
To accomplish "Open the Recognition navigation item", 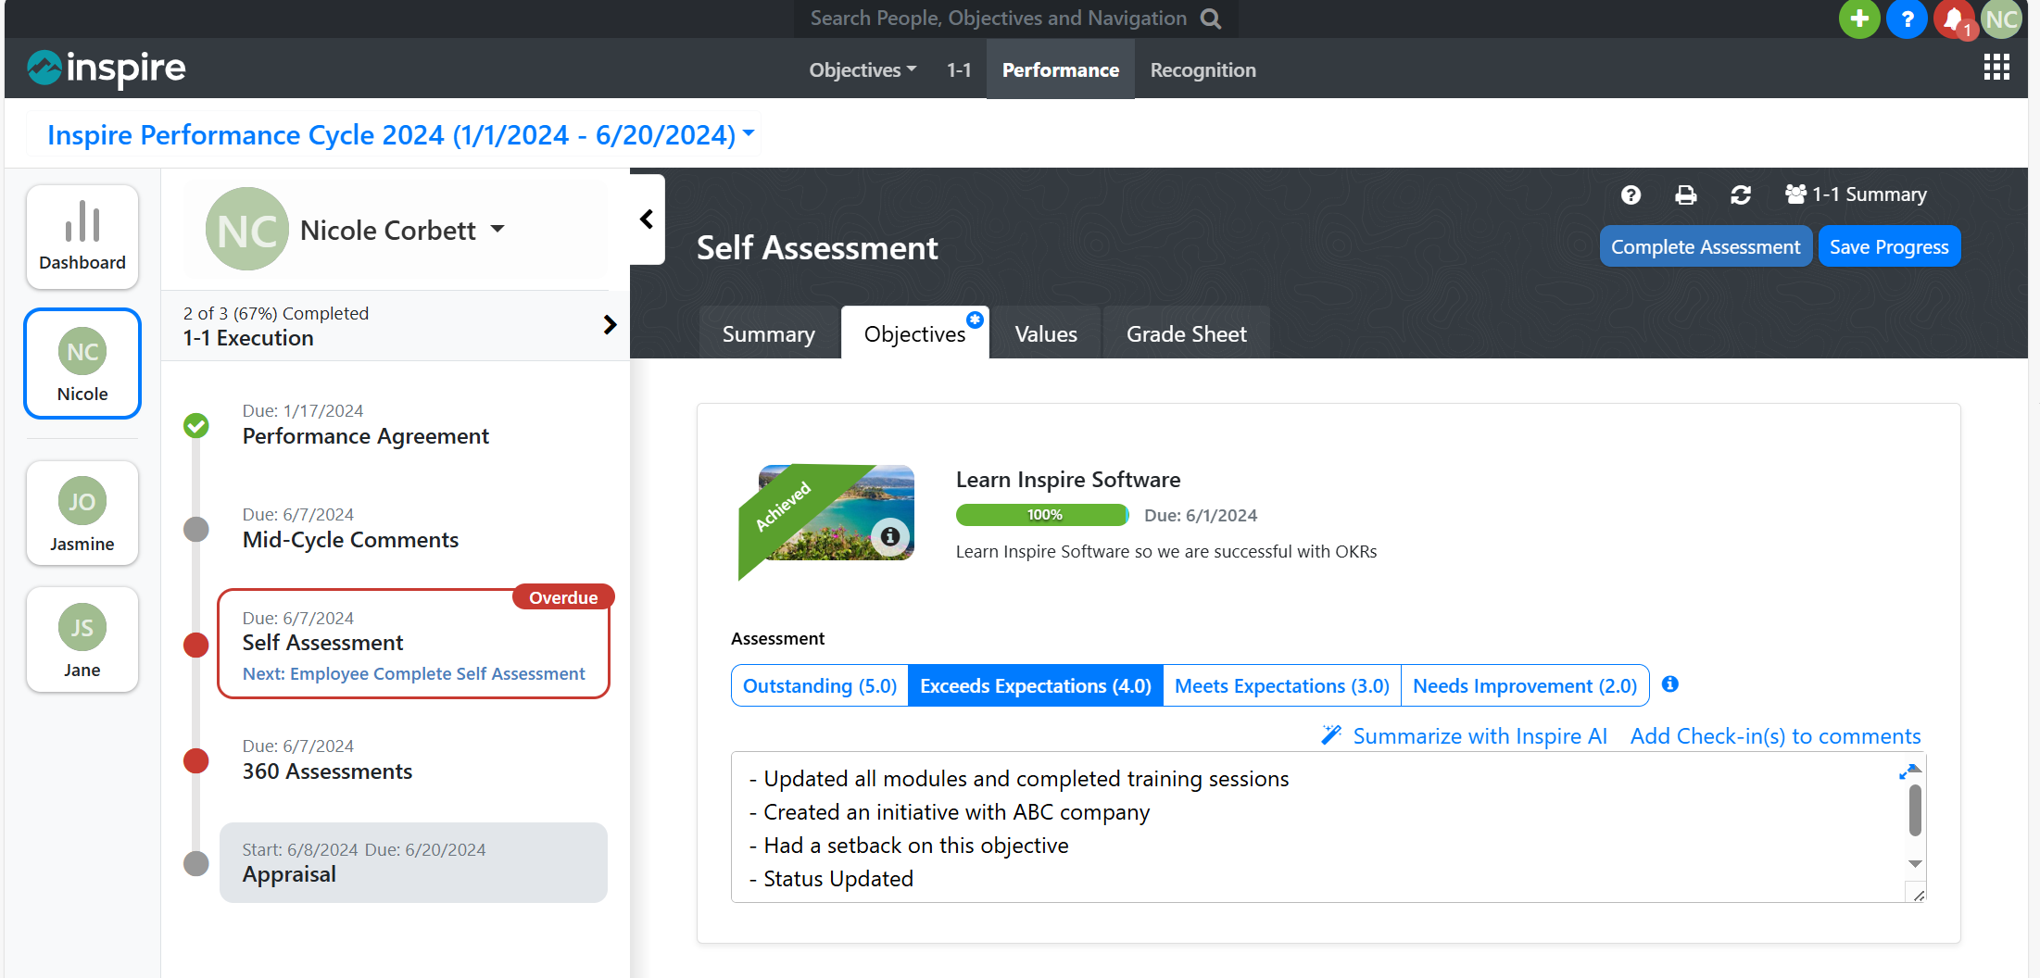I will (x=1203, y=70).
